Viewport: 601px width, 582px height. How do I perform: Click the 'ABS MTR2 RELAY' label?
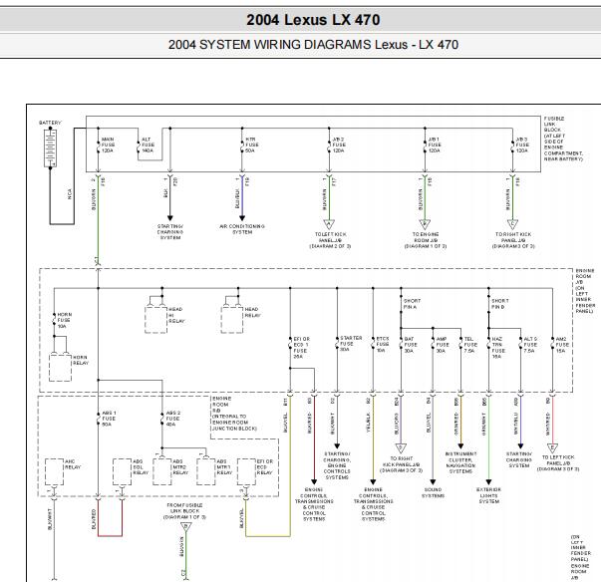coord(180,467)
